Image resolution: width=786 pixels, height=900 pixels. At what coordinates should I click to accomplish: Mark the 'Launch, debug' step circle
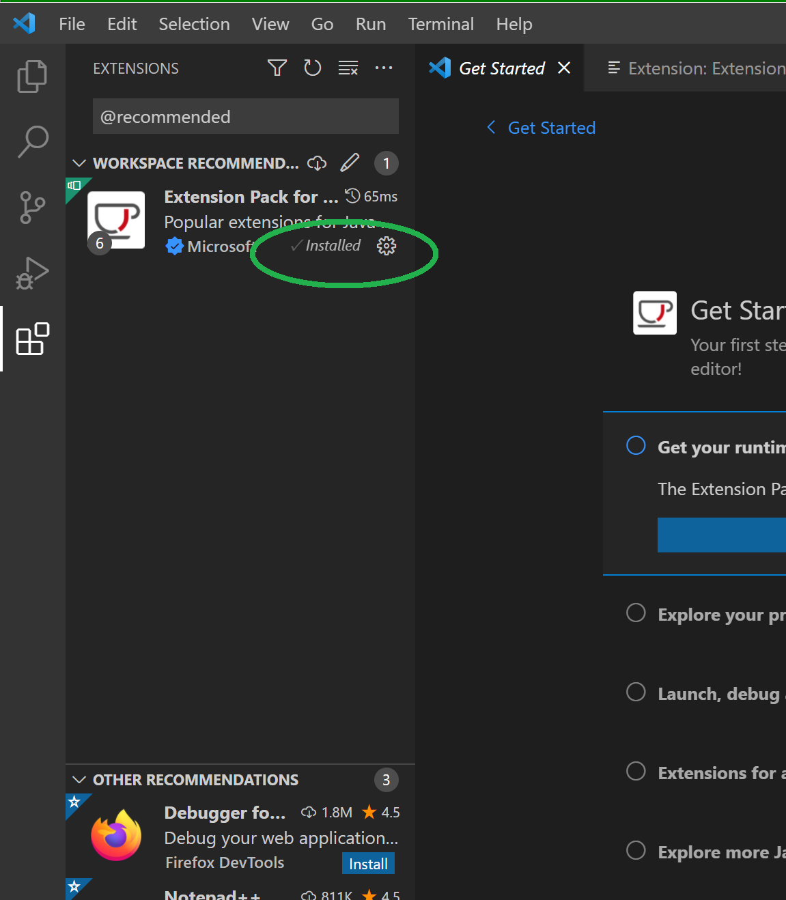pos(636,692)
